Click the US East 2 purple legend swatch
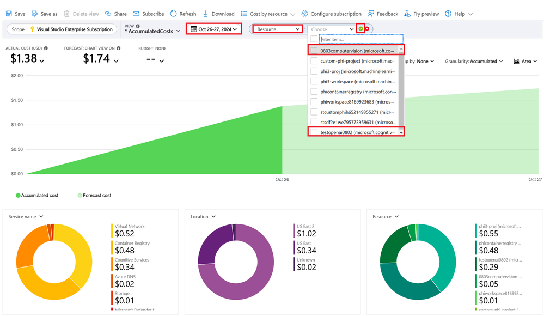 294,230
